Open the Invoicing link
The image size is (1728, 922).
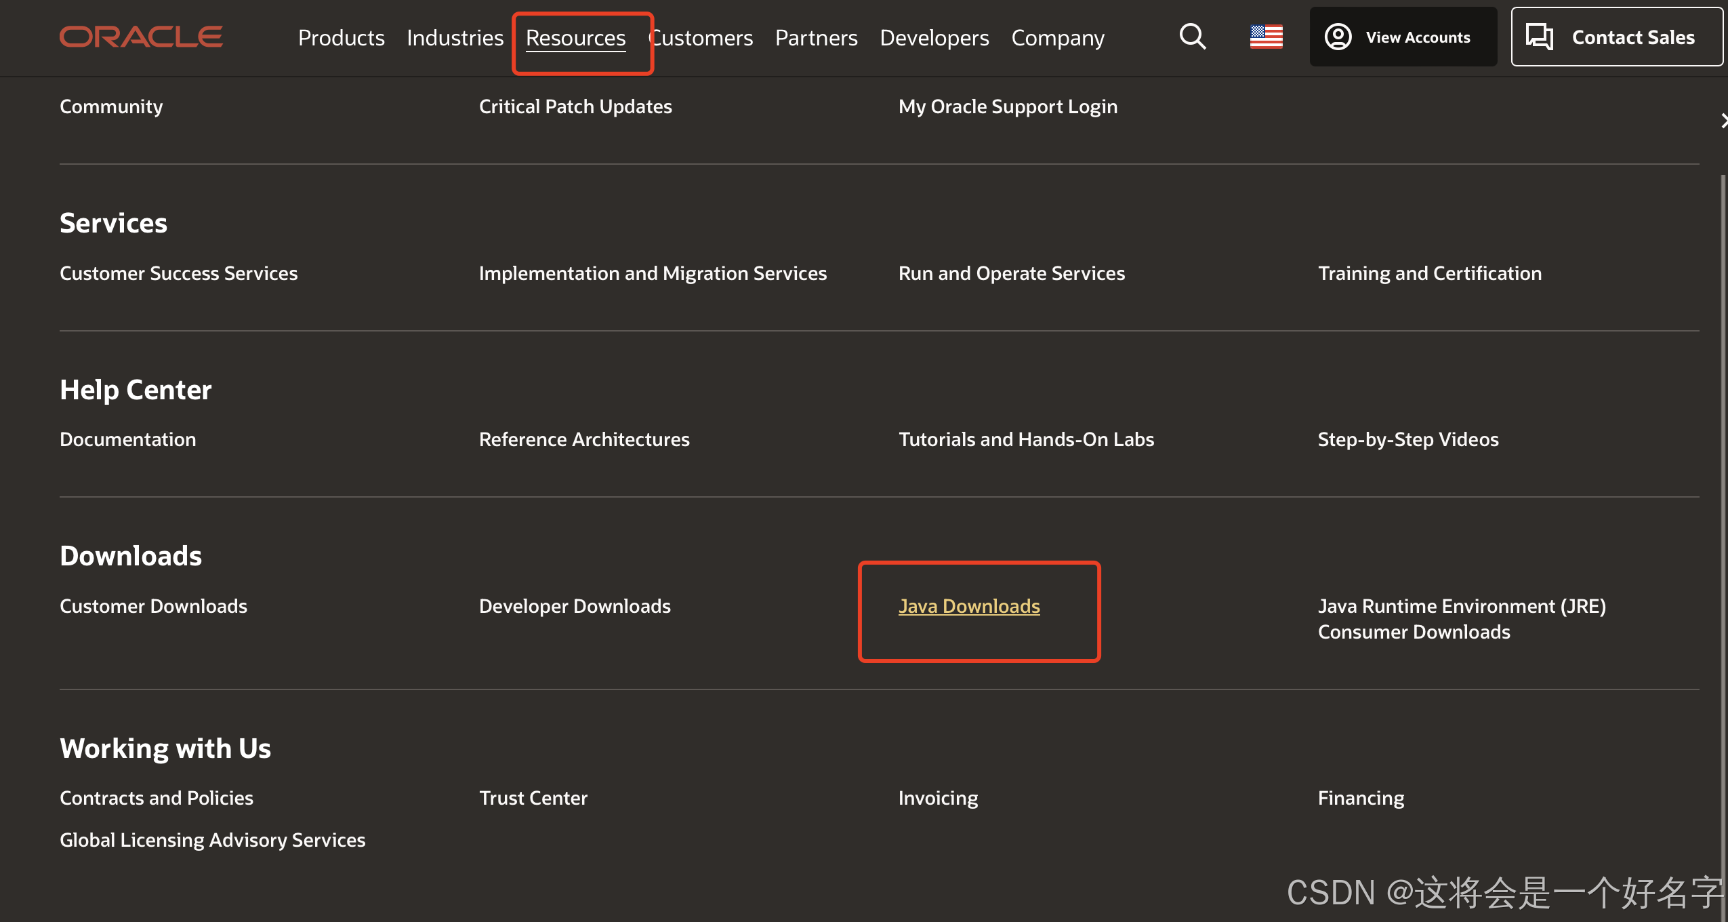(x=939, y=798)
